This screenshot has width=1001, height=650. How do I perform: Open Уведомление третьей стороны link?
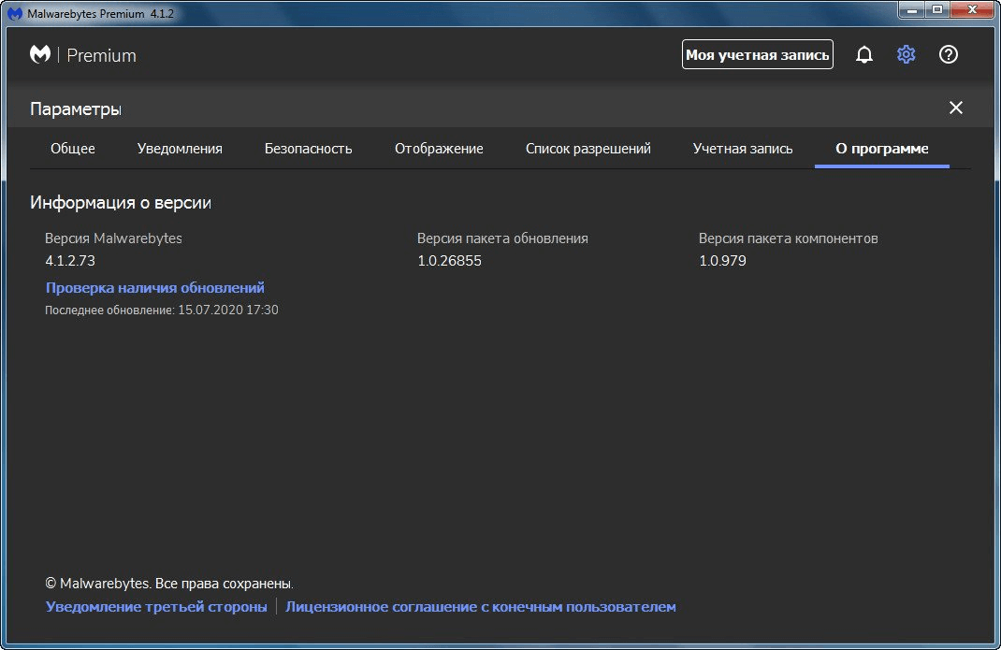[x=156, y=607]
